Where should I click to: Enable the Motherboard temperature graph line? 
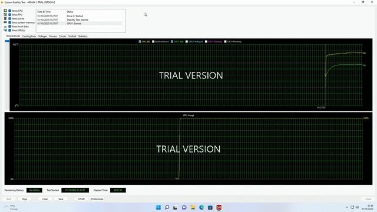[153, 42]
